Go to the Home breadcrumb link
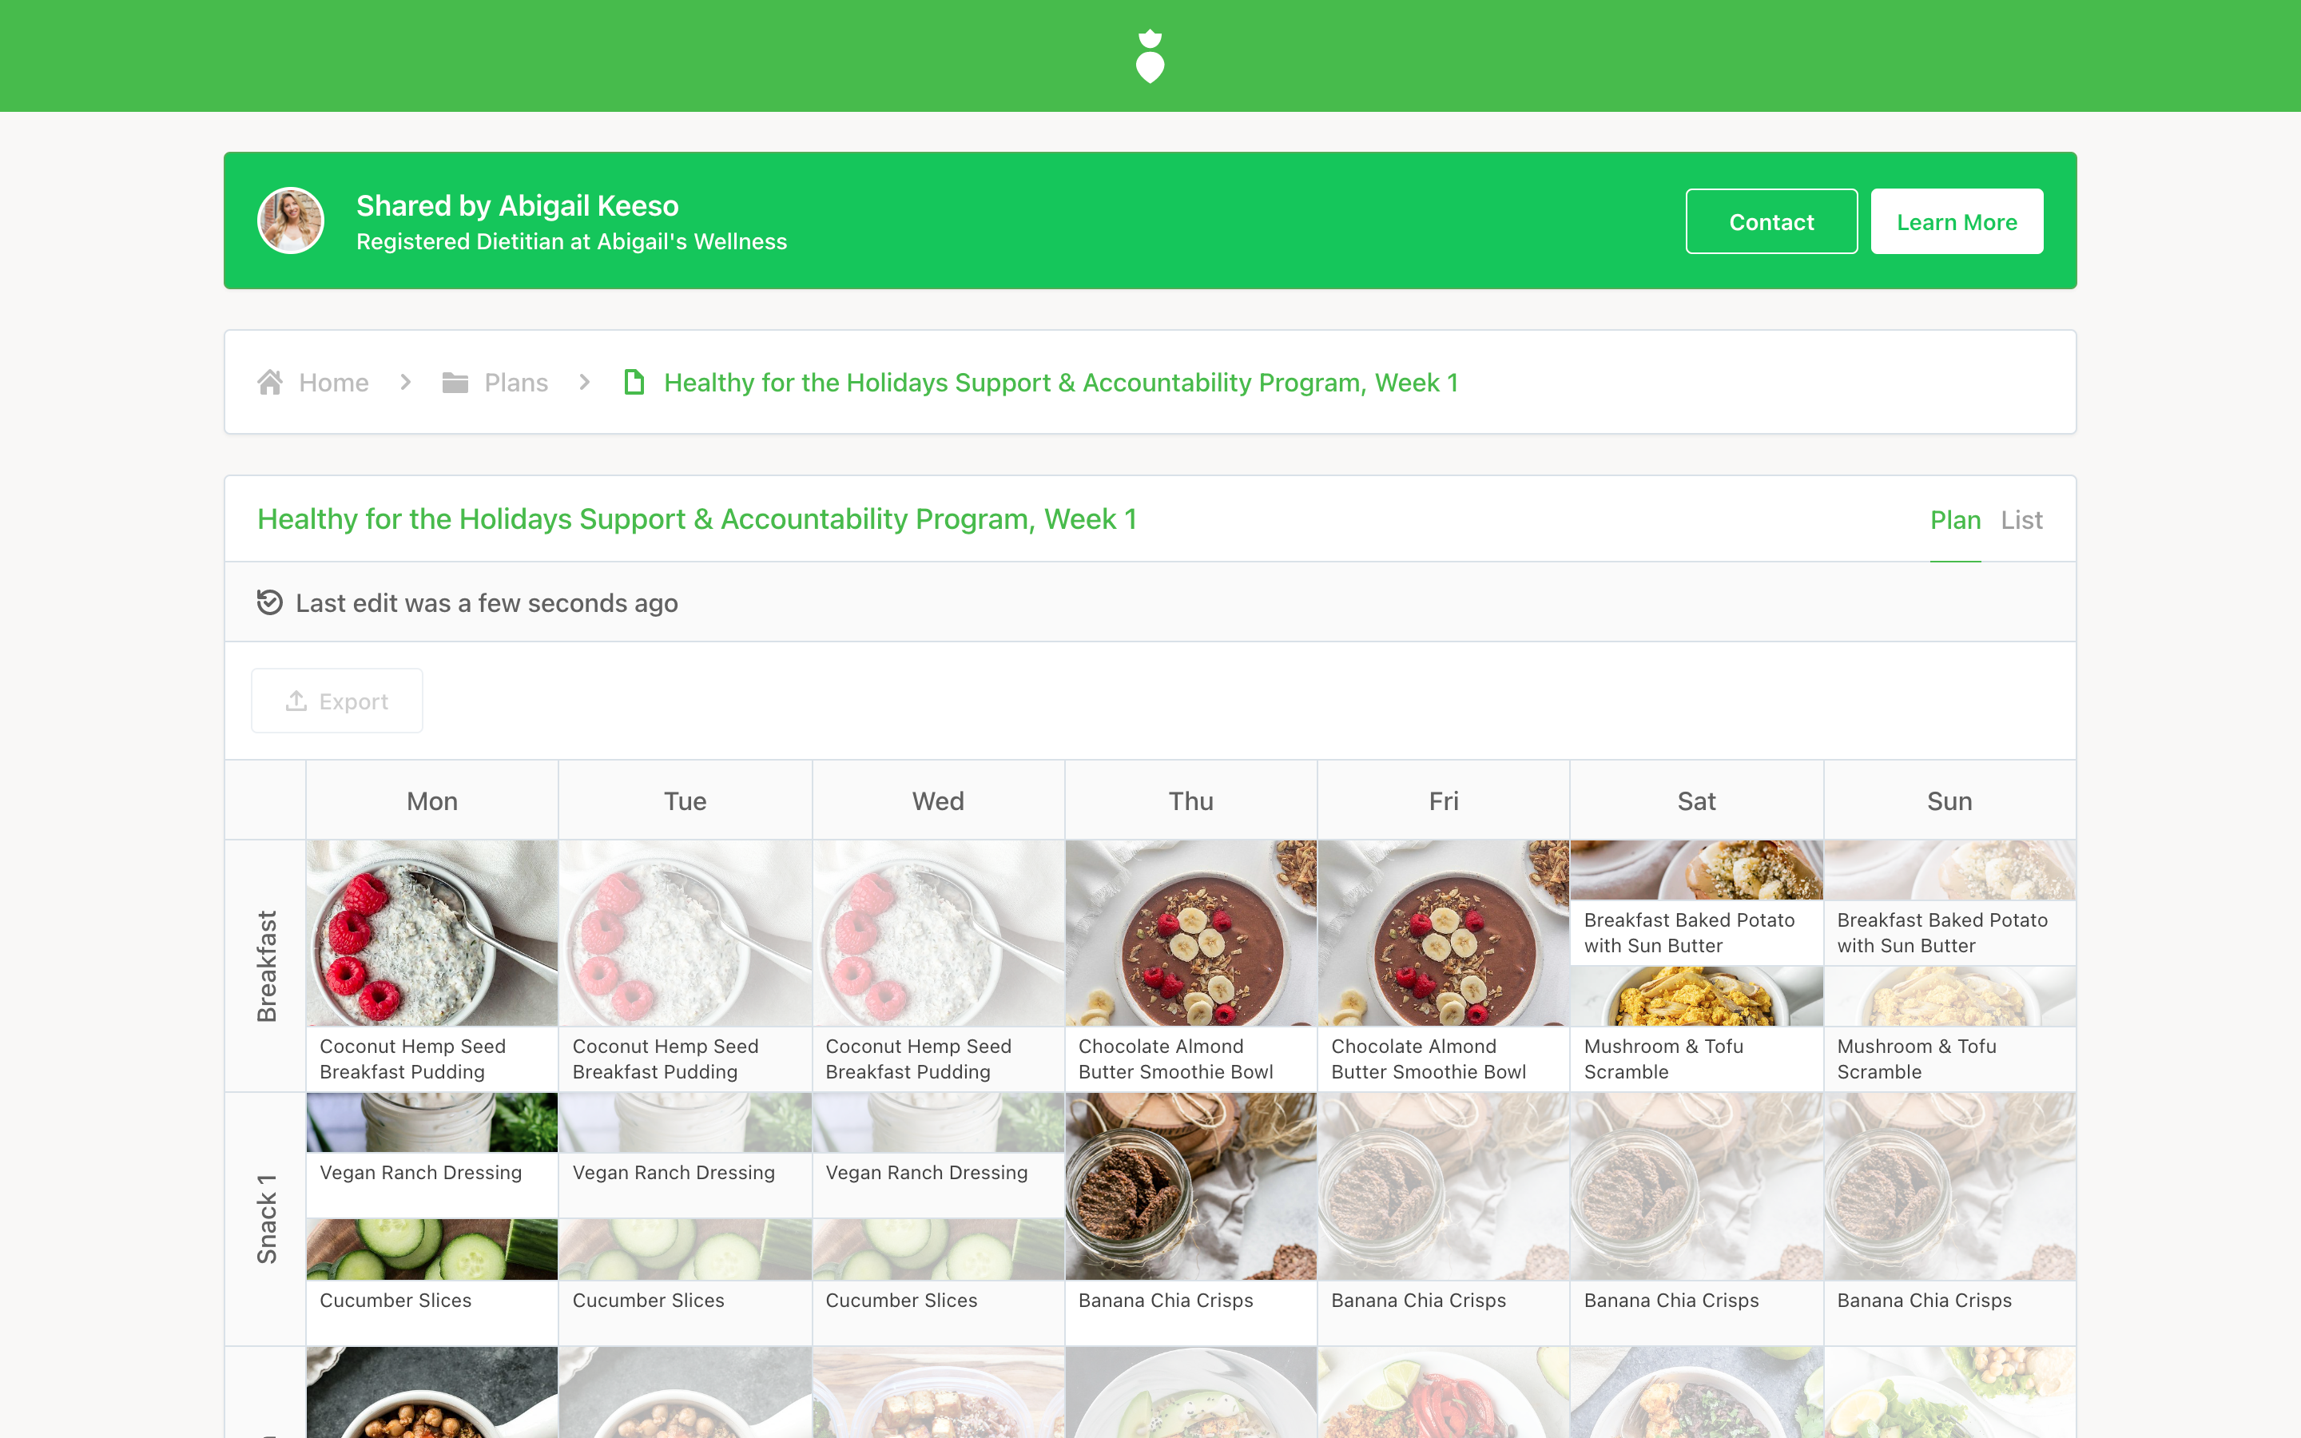The image size is (2301, 1438). 334,383
